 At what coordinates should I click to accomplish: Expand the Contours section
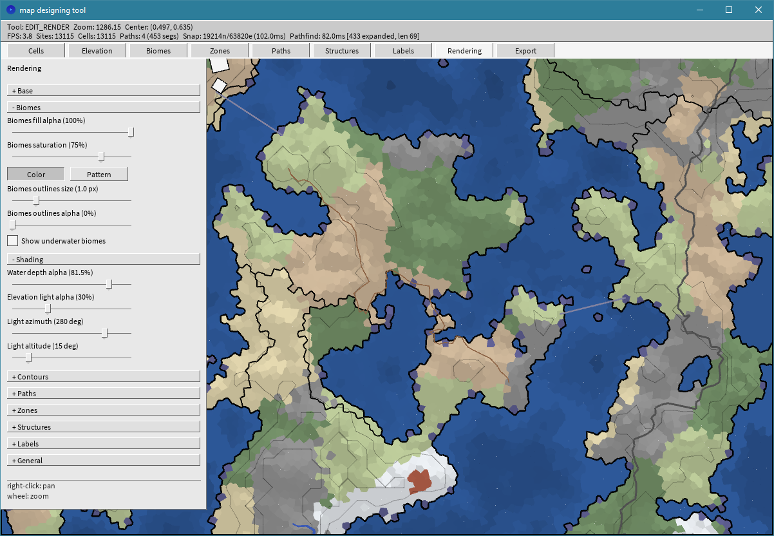tap(104, 377)
